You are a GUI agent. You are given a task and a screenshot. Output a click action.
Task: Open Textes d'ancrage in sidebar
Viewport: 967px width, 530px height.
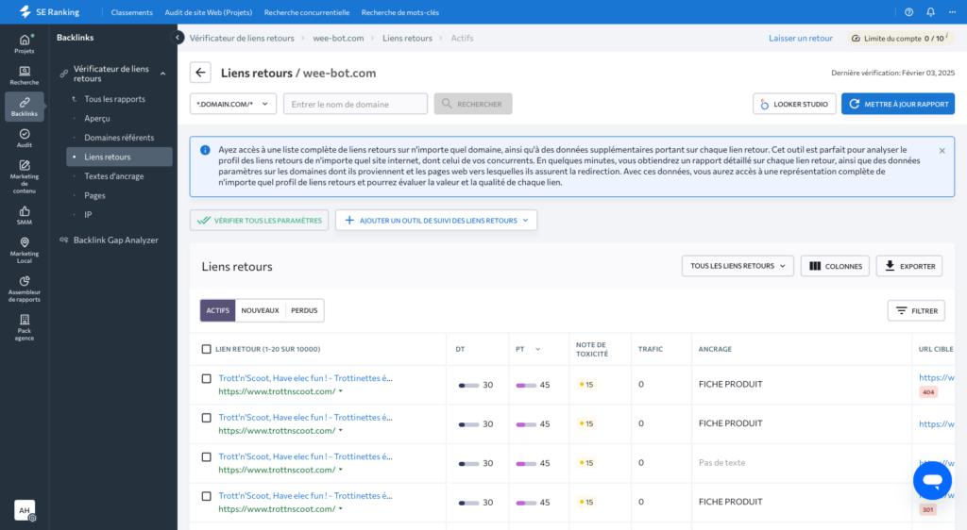[x=114, y=176]
